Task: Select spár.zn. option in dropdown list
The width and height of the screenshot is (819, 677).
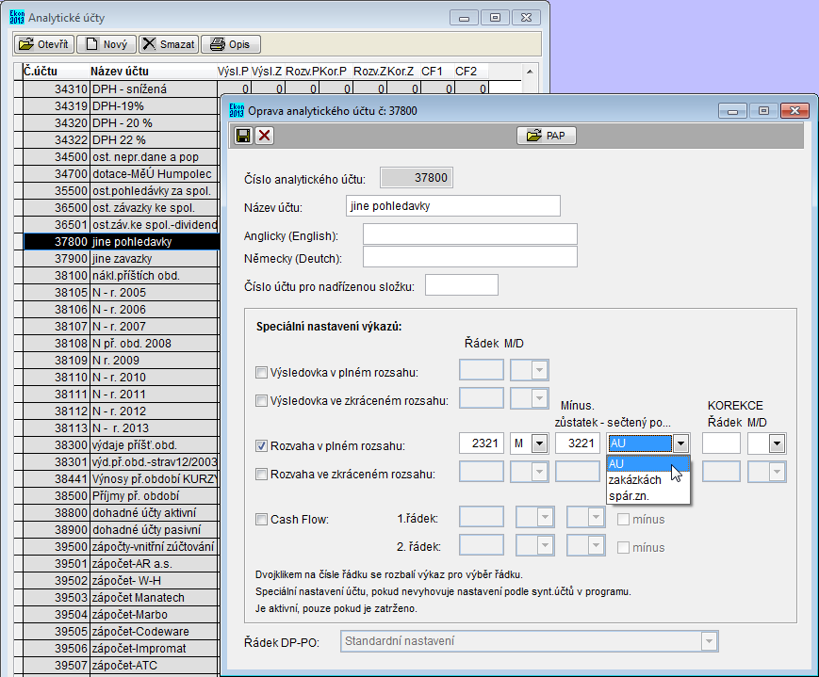Action: [648, 496]
